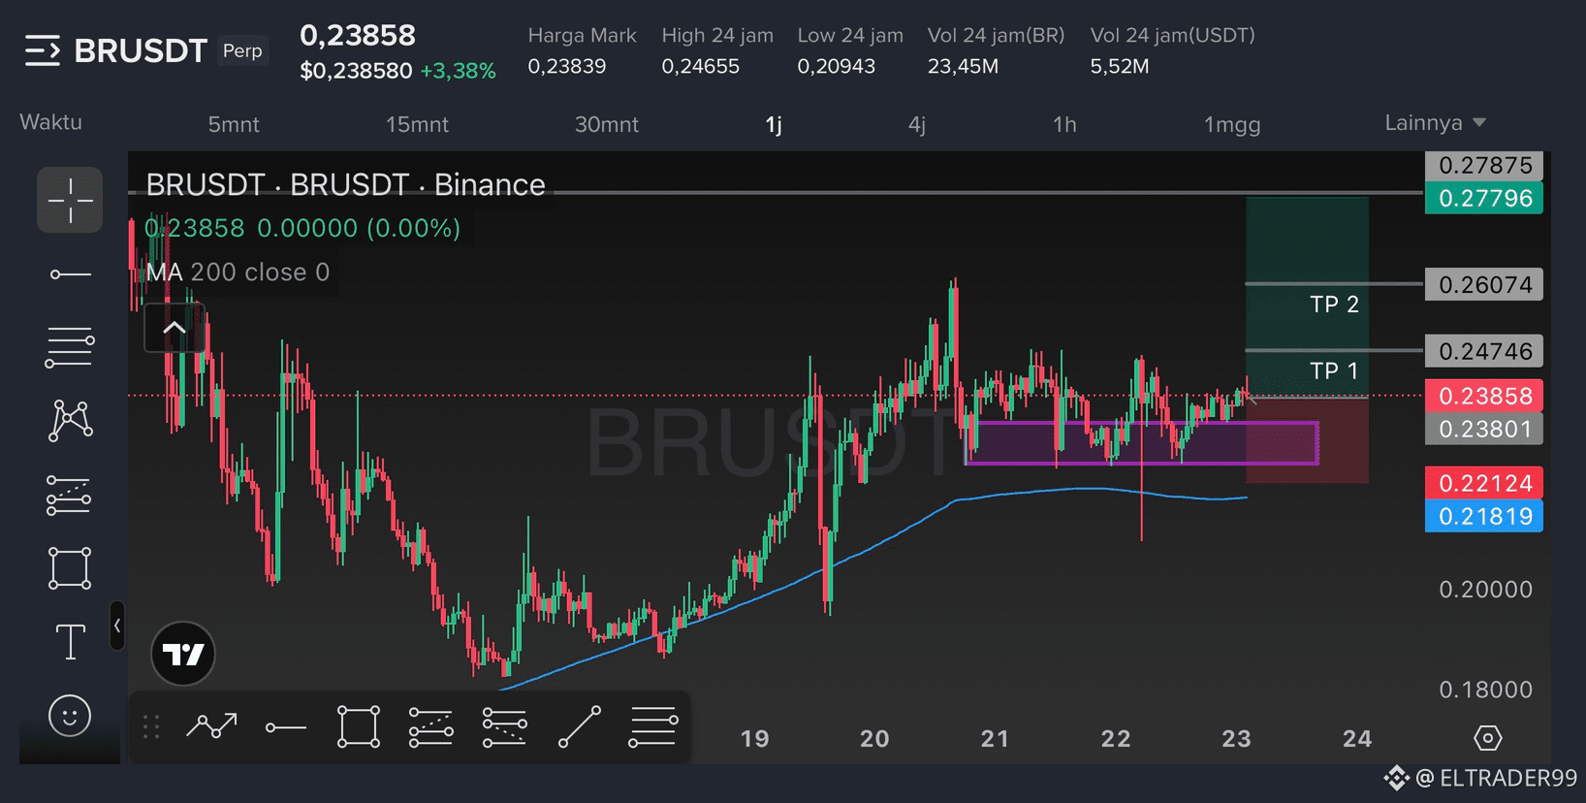The width and height of the screenshot is (1586, 803).
Task: Collapse the left drawing toolbar arrow
Action: 117,626
